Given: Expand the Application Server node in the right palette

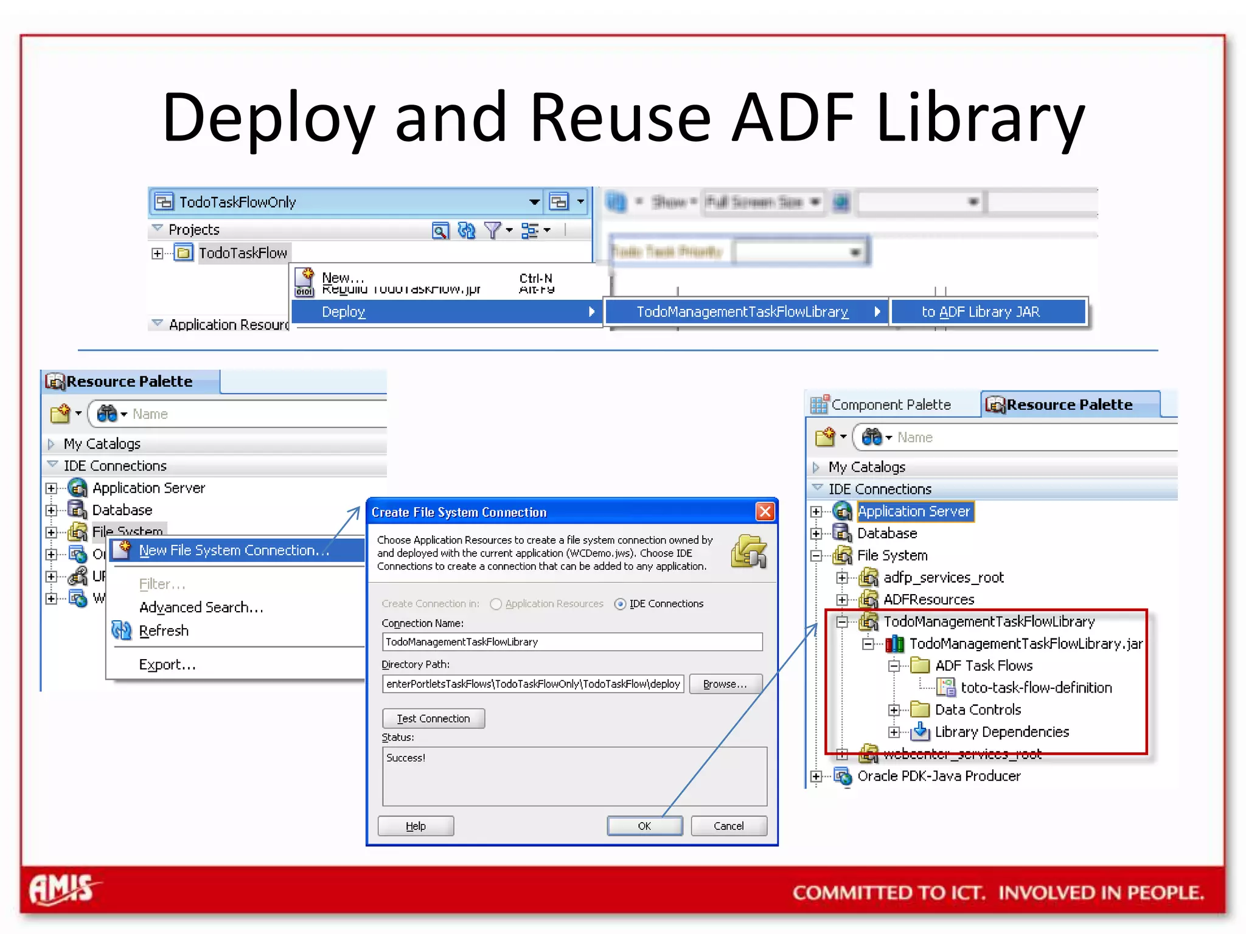Looking at the screenshot, I should 816,511.
